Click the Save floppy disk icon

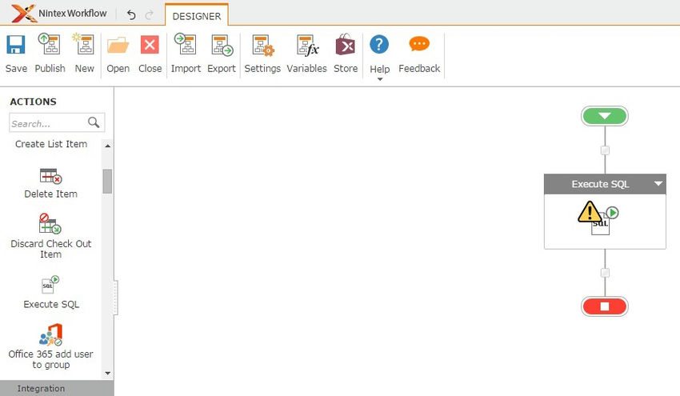[x=16, y=45]
